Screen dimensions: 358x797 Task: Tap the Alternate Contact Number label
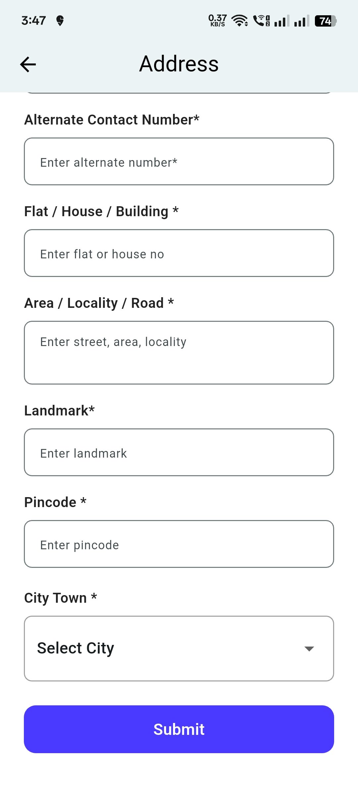pos(112,120)
